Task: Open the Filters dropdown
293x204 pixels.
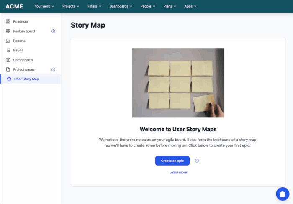Action: 94,6
